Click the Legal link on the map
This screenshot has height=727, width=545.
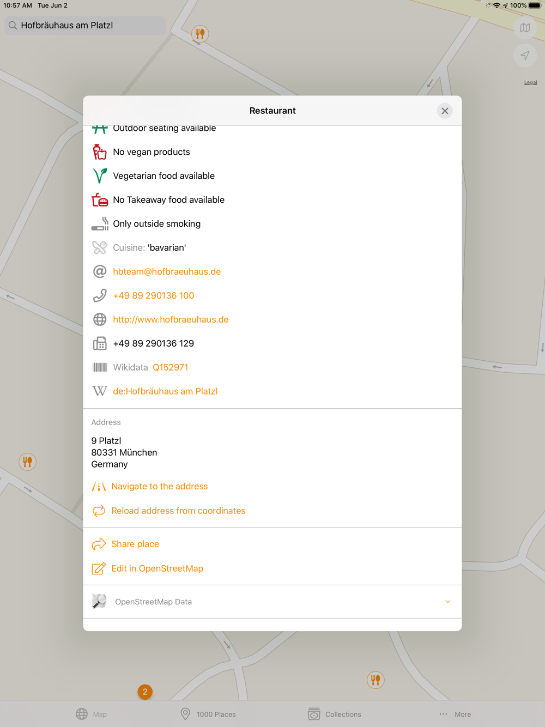530,83
